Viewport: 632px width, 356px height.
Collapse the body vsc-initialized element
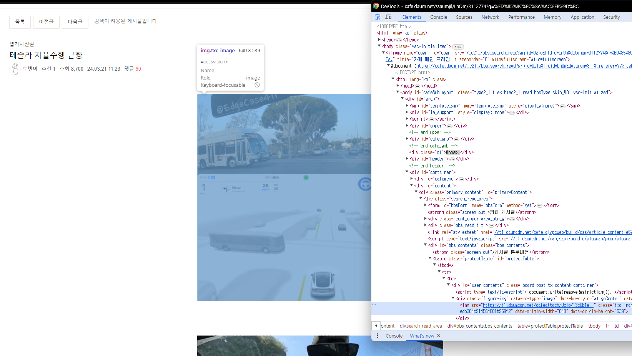click(379, 46)
